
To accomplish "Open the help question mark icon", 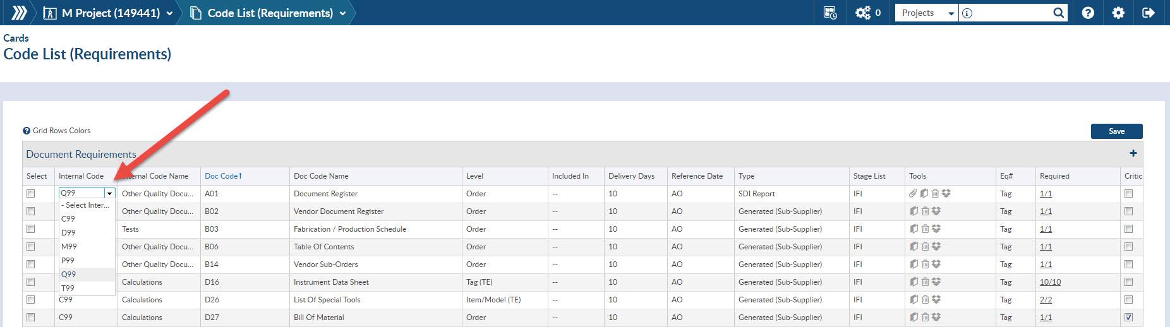I will [x=1088, y=13].
